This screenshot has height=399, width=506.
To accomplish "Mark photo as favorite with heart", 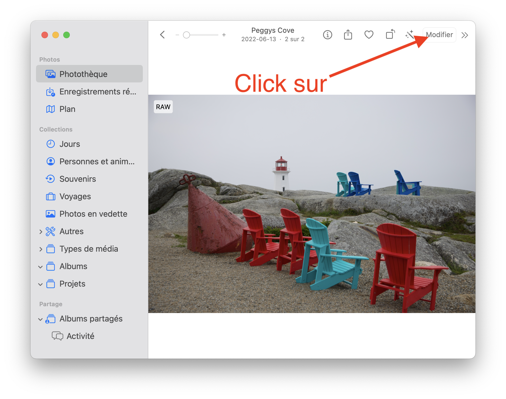I will [369, 35].
